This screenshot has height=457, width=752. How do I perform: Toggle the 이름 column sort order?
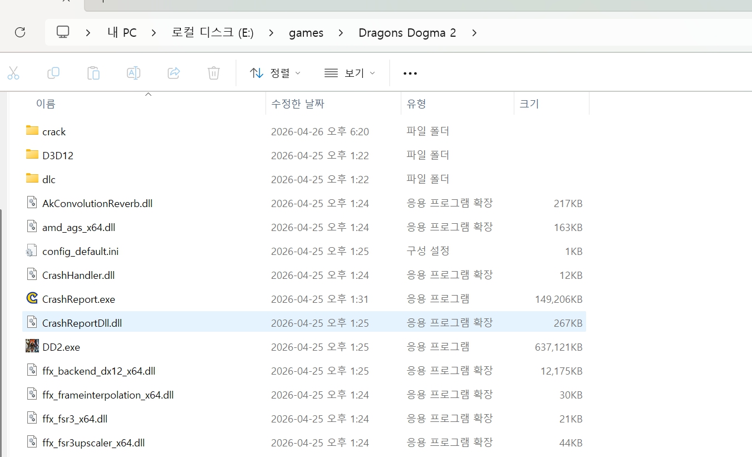click(x=46, y=104)
